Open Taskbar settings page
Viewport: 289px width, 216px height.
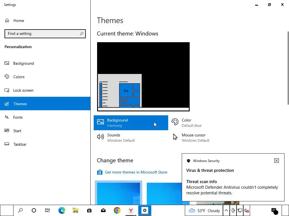pyautogui.click(x=45, y=144)
